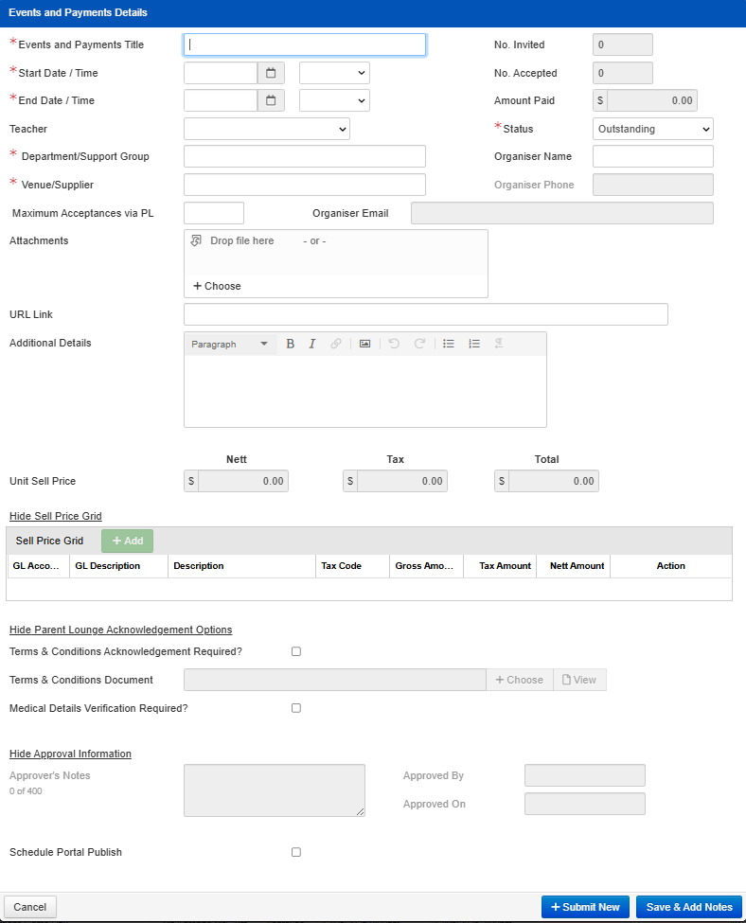Click Hide Approval Information link
This screenshot has width=746, height=923.
(70, 754)
